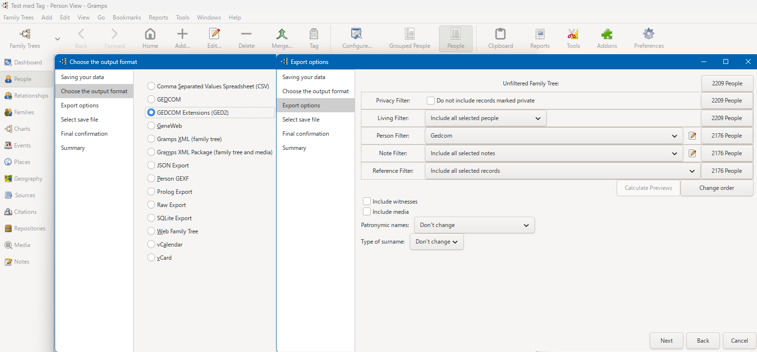The width and height of the screenshot is (757, 352).
Task: Go to the Home person
Action: tap(150, 34)
